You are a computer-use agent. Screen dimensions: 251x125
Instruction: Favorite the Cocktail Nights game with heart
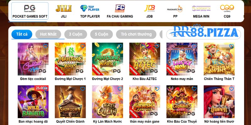pos(45,46)
